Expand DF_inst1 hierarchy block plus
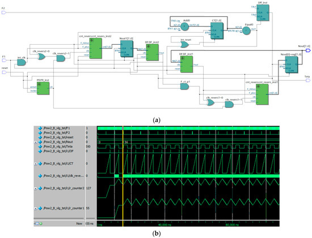Viewport: 312px width, 238px height. (183, 58)
